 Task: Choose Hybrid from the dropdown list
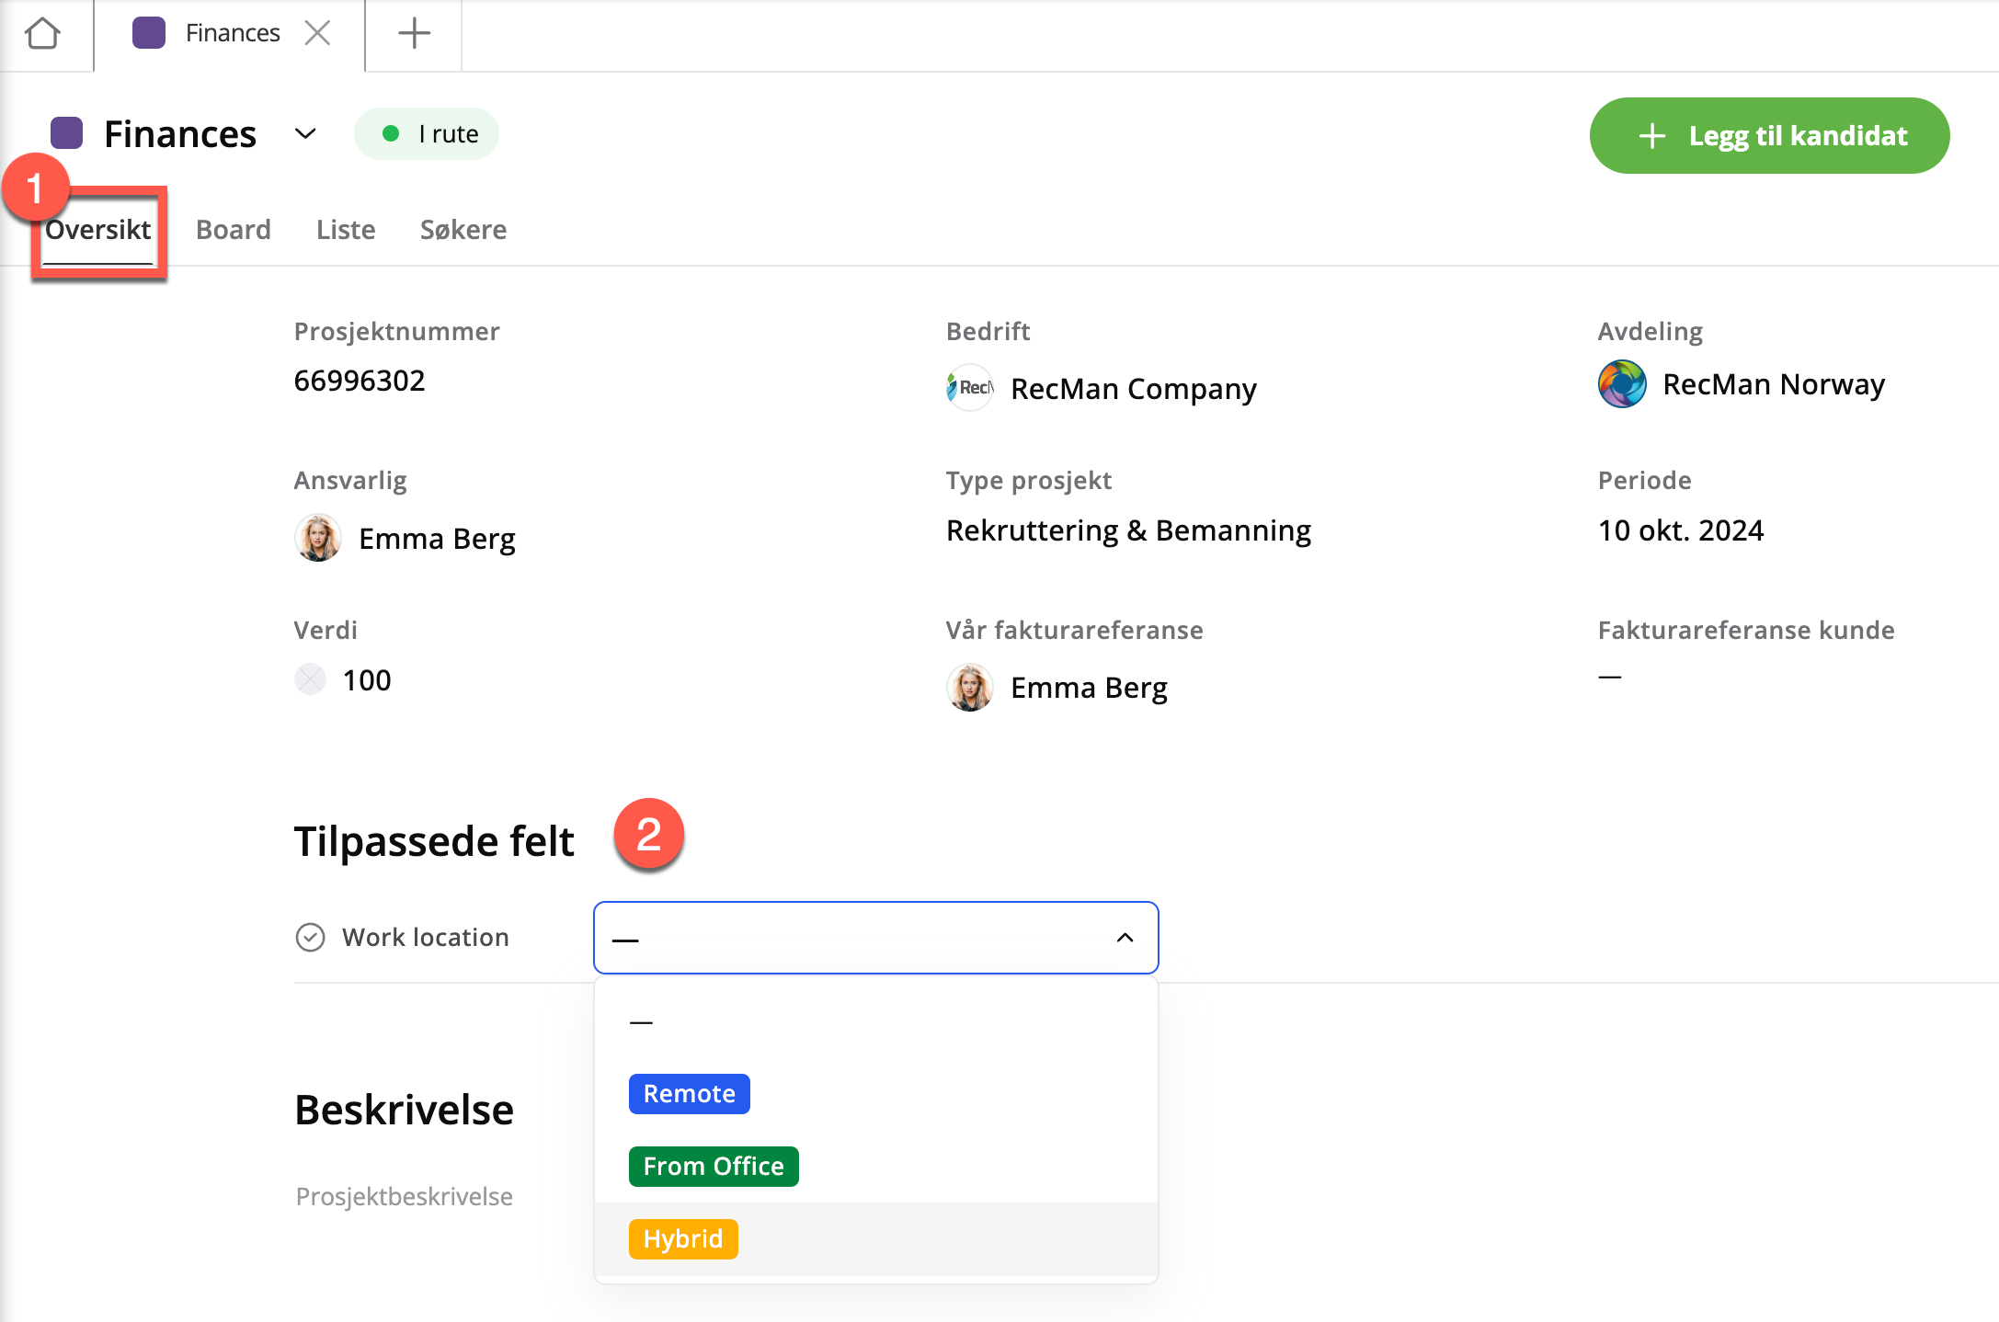pyautogui.click(x=683, y=1238)
